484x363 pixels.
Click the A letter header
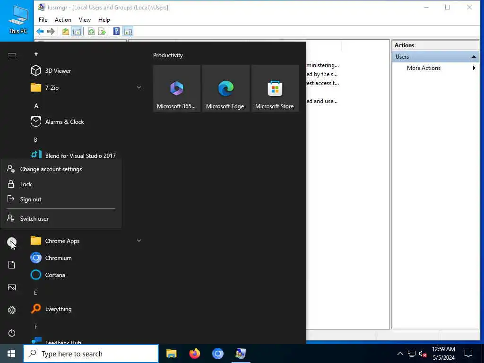click(x=36, y=106)
